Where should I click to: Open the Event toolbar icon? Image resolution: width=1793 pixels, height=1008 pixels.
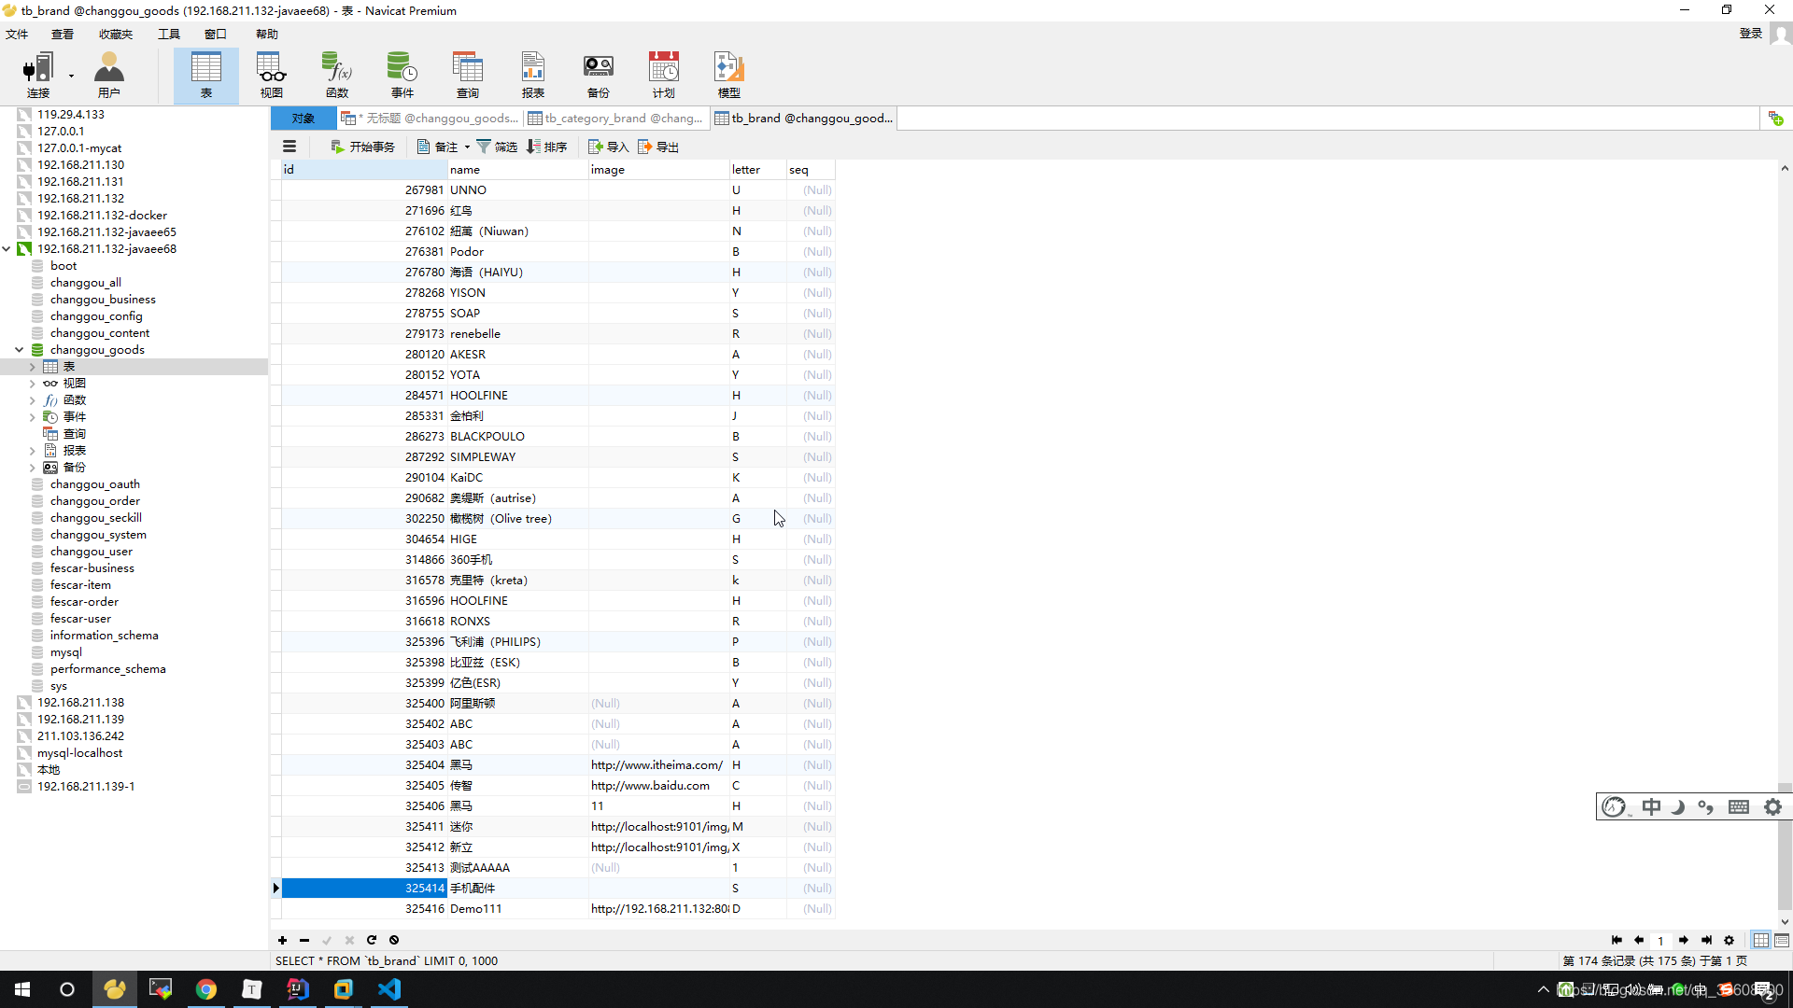point(402,75)
